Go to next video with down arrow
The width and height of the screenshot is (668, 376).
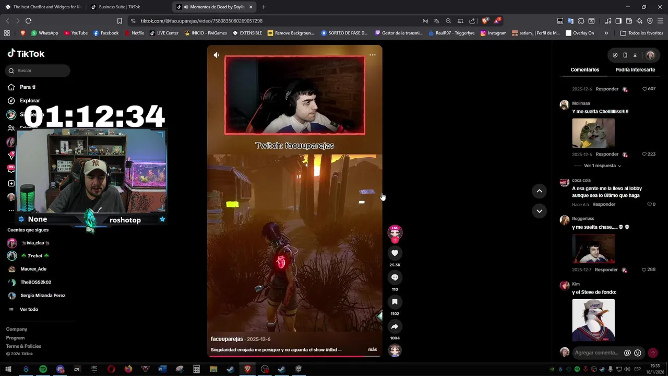[539, 211]
